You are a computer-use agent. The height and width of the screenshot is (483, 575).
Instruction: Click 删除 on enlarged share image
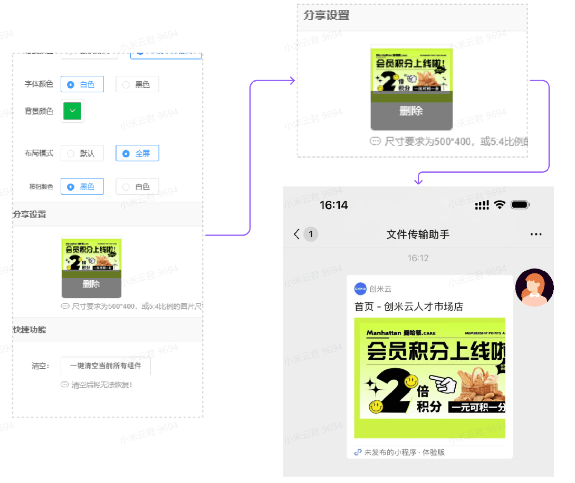point(411,111)
